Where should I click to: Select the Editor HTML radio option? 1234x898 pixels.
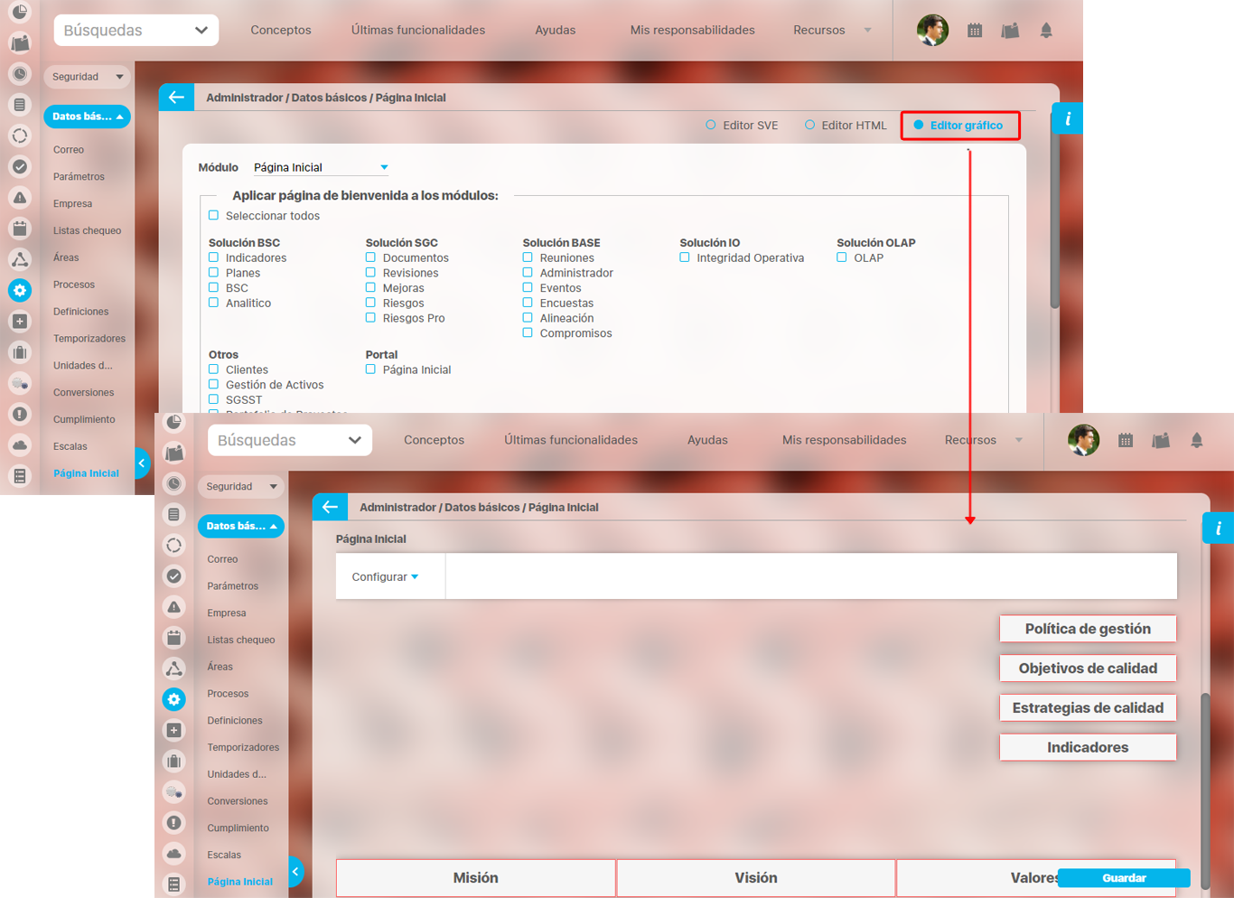(810, 126)
